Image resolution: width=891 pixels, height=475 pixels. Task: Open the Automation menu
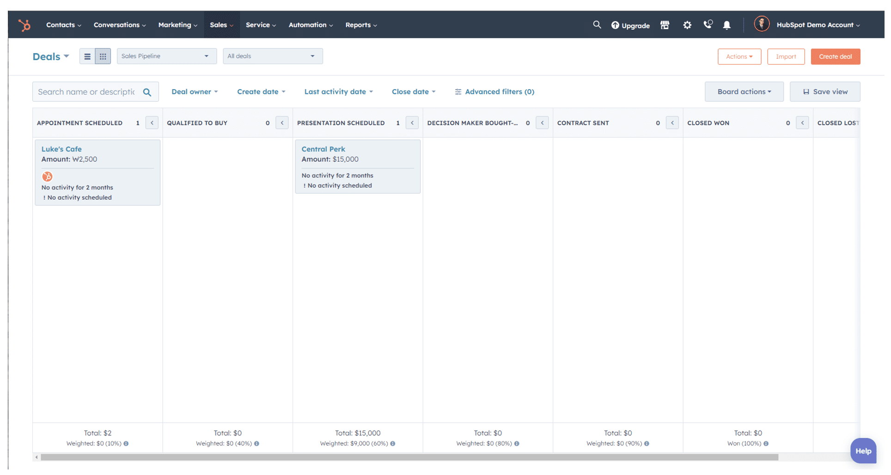tap(311, 25)
